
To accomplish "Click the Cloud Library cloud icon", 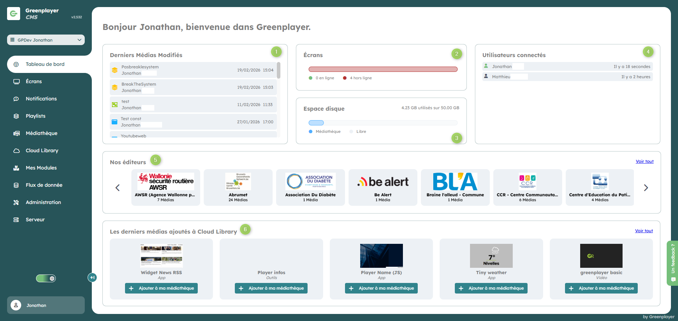I will point(16,150).
